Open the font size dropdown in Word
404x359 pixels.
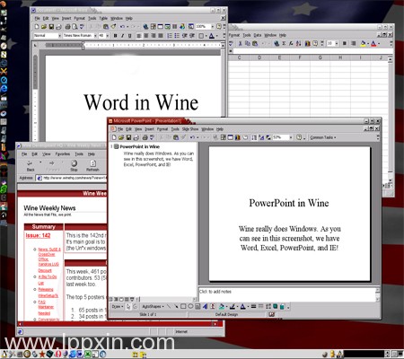point(108,36)
